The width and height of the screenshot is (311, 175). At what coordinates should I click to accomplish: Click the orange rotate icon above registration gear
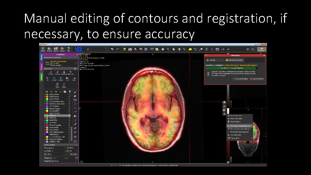point(224,110)
